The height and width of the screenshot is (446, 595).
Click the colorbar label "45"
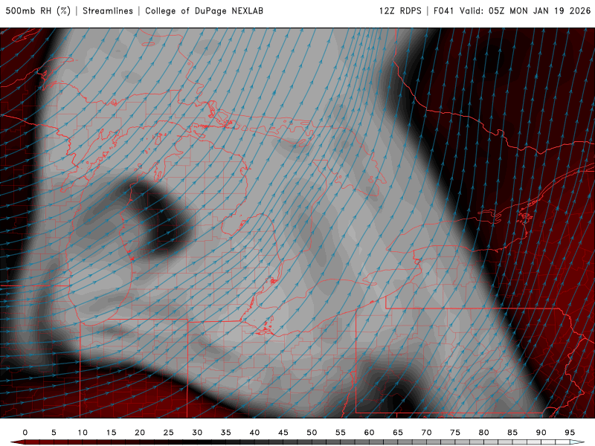[x=283, y=433]
